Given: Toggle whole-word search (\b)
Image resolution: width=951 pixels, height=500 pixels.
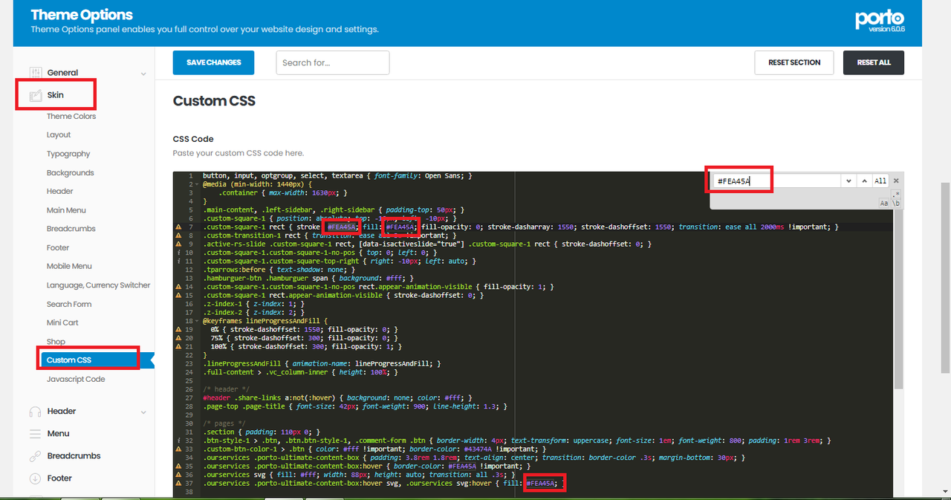Looking at the screenshot, I should pyautogui.click(x=896, y=203).
